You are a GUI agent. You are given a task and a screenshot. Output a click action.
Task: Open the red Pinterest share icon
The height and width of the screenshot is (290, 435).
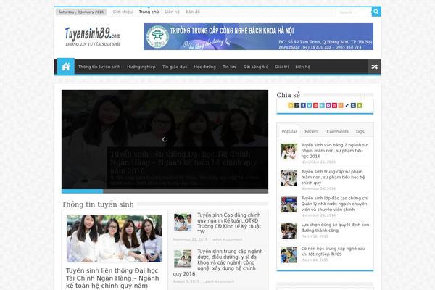pos(315,105)
